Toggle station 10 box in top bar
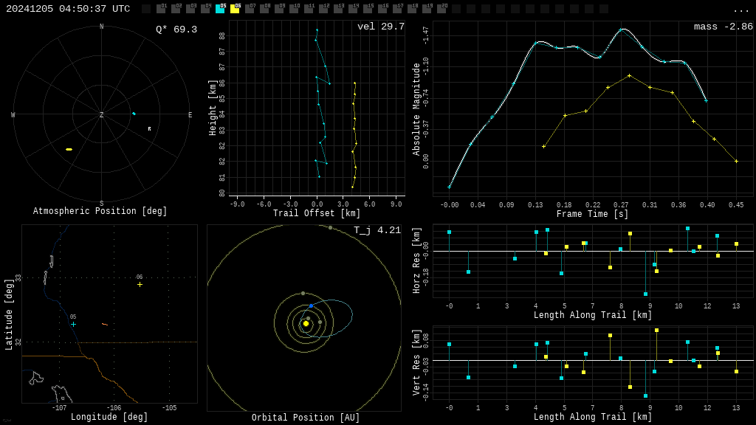The height and width of the screenshot is (425, 756). tap(294, 9)
